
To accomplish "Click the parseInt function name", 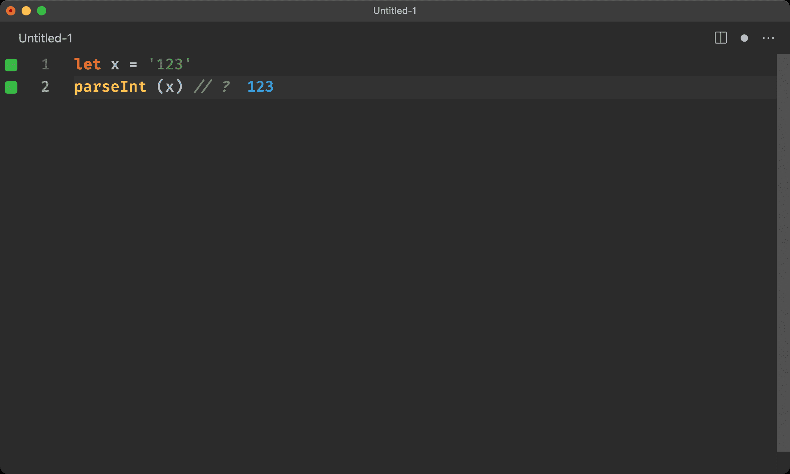I will pyautogui.click(x=110, y=87).
